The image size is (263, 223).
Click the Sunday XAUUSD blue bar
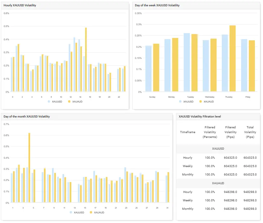click(x=149, y=69)
